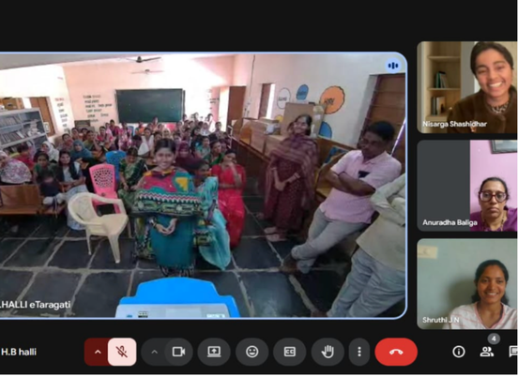The height and width of the screenshot is (376, 518).
Task: Open the emoji reactions panel
Action: [252, 352]
